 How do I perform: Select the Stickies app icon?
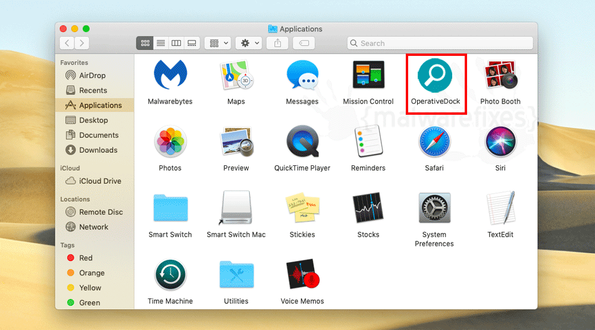(302, 208)
